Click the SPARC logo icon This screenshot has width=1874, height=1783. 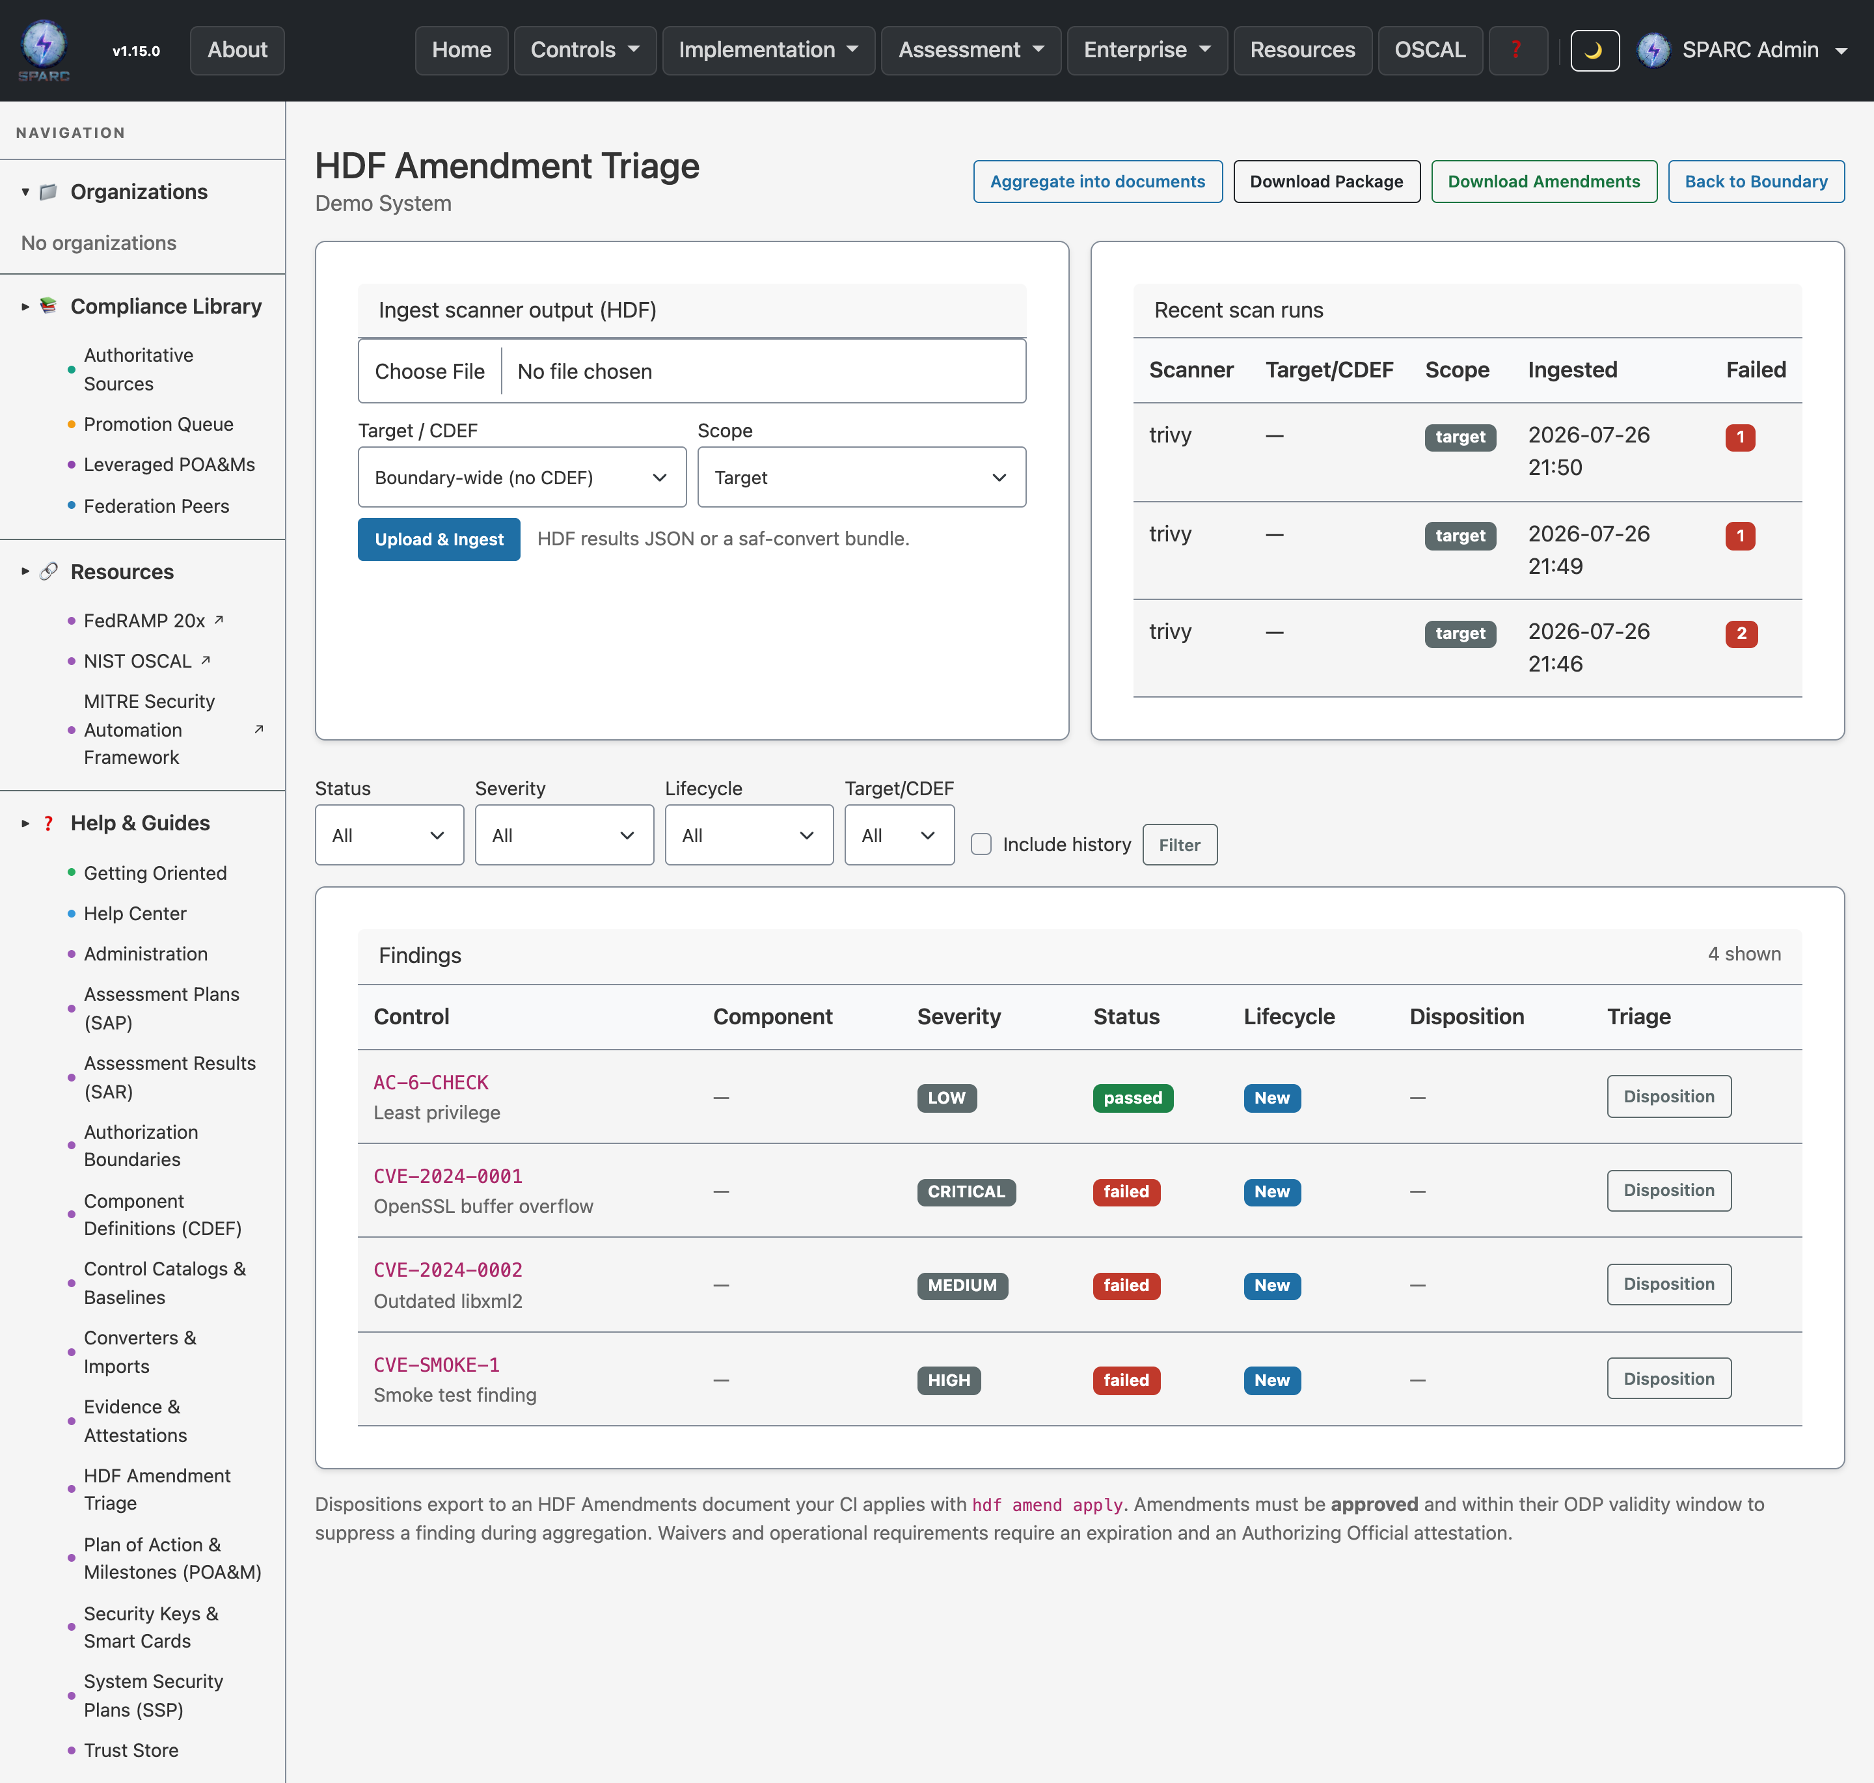coord(44,50)
